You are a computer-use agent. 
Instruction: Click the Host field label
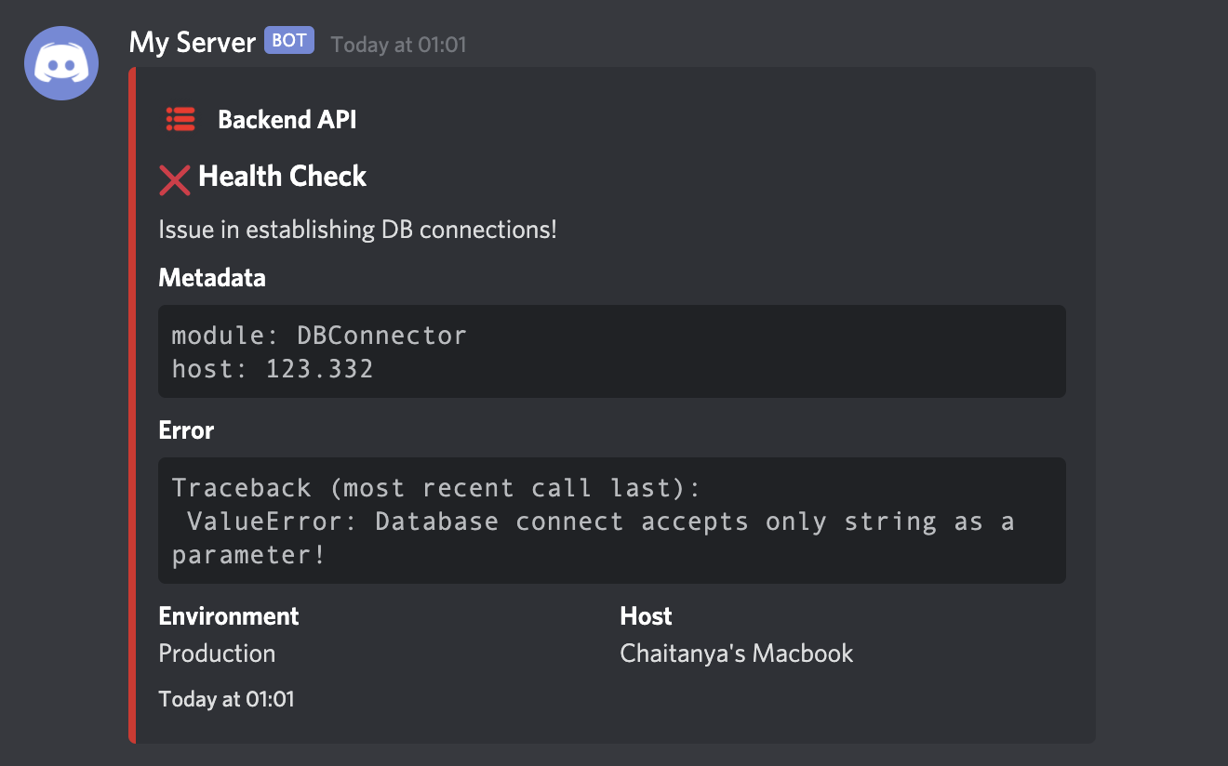(646, 616)
